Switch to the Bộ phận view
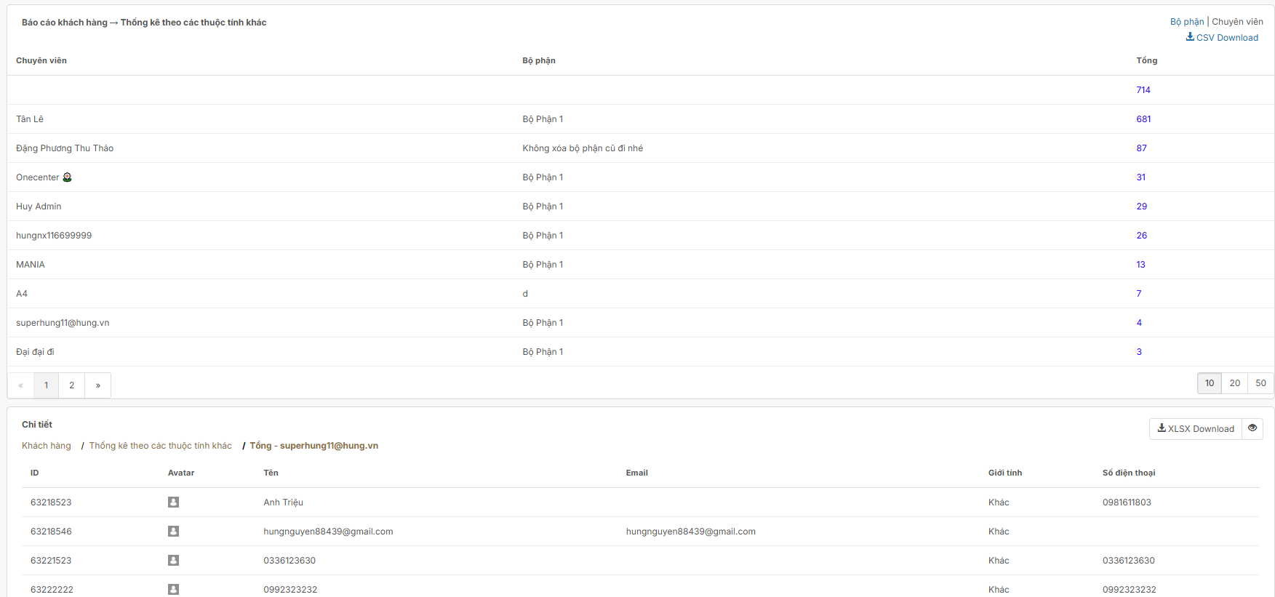 point(1186,22)
